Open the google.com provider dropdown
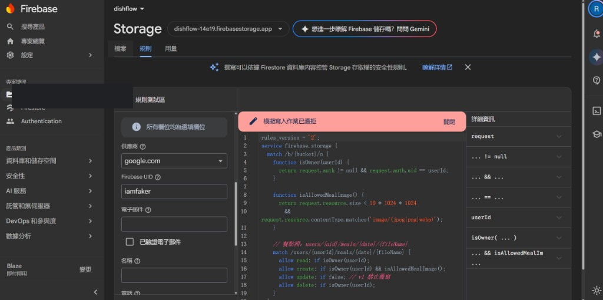Viewport: 603px width, 300px height. tap(174, 161)
